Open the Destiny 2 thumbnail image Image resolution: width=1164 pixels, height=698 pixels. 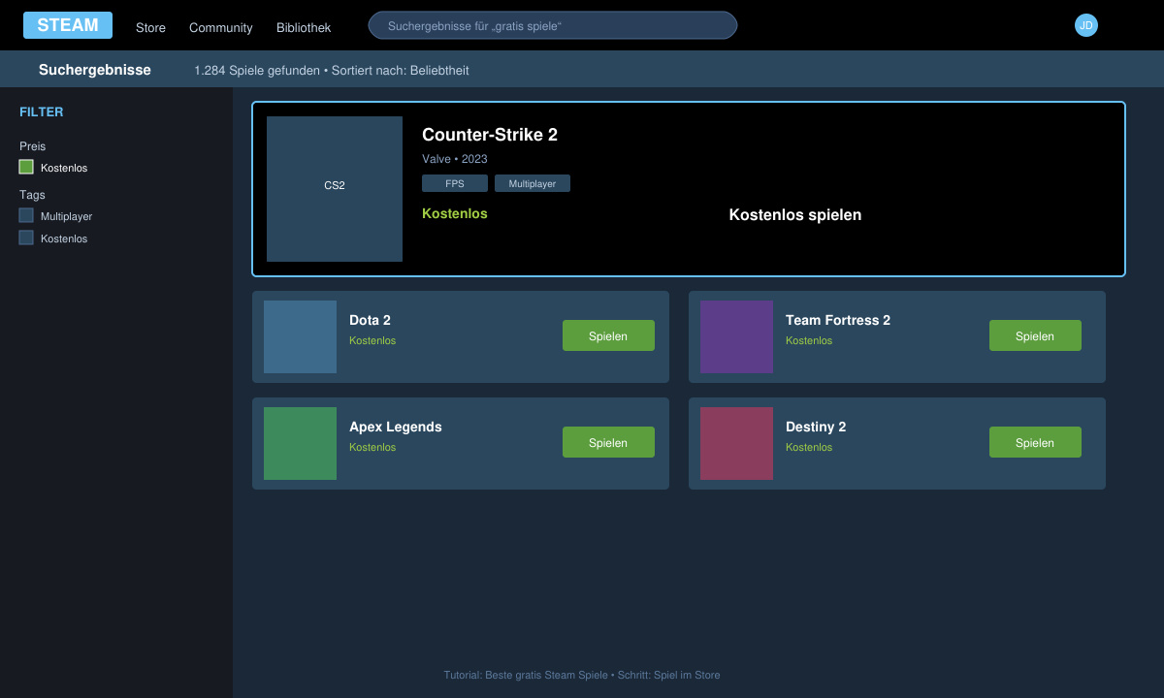click(736, 443)
